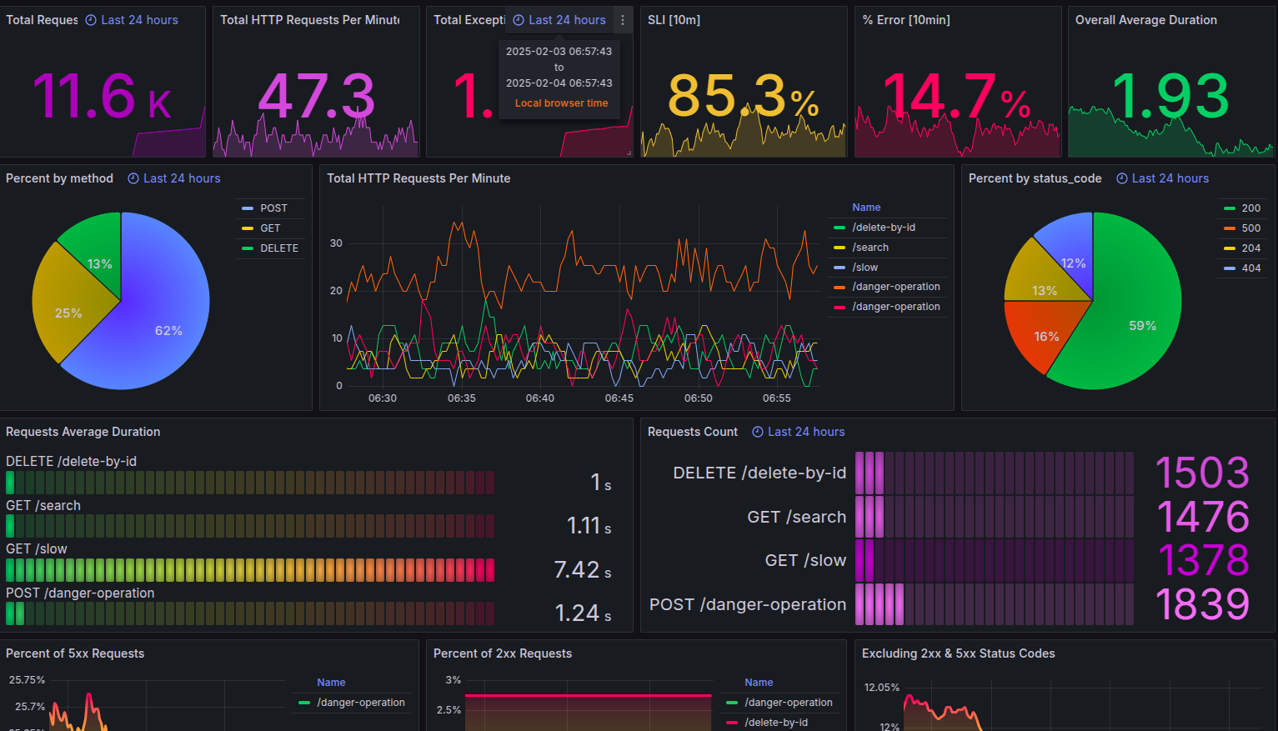The height and width of the screenshot is (731, 1278).
Task: Click the POST /danger-operation count bar gauge
Action: coord(995,604)
